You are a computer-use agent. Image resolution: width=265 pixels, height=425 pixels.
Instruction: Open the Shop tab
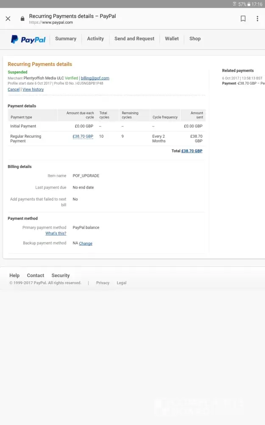195,39
